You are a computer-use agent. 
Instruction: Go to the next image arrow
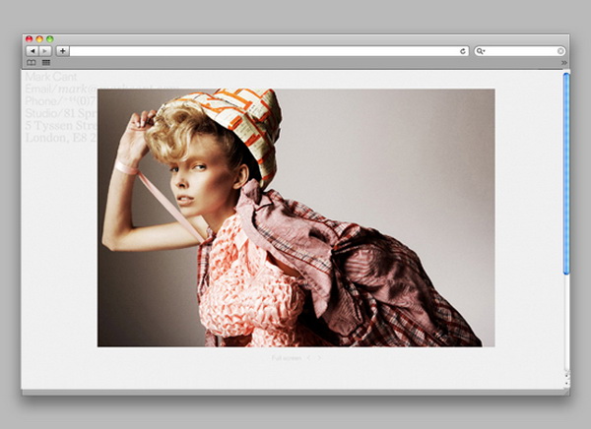point(319,358)
